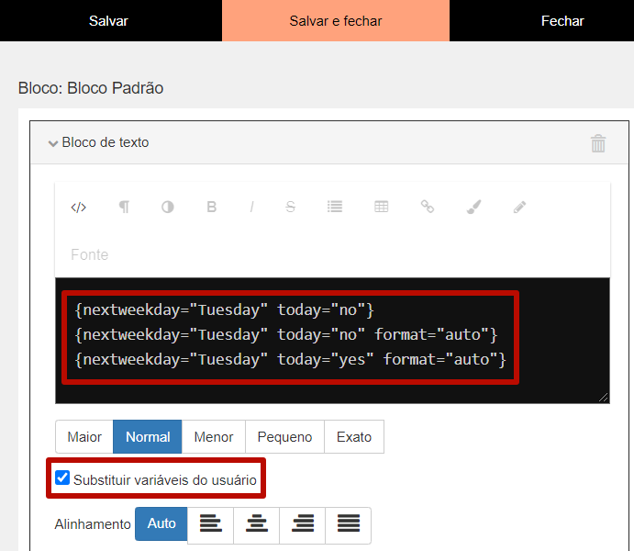The height and width of the screenshot is (551, 634).
Task: Click the Salvar e fechar tab
Action: pyautogui.click(x=336, y=20)
